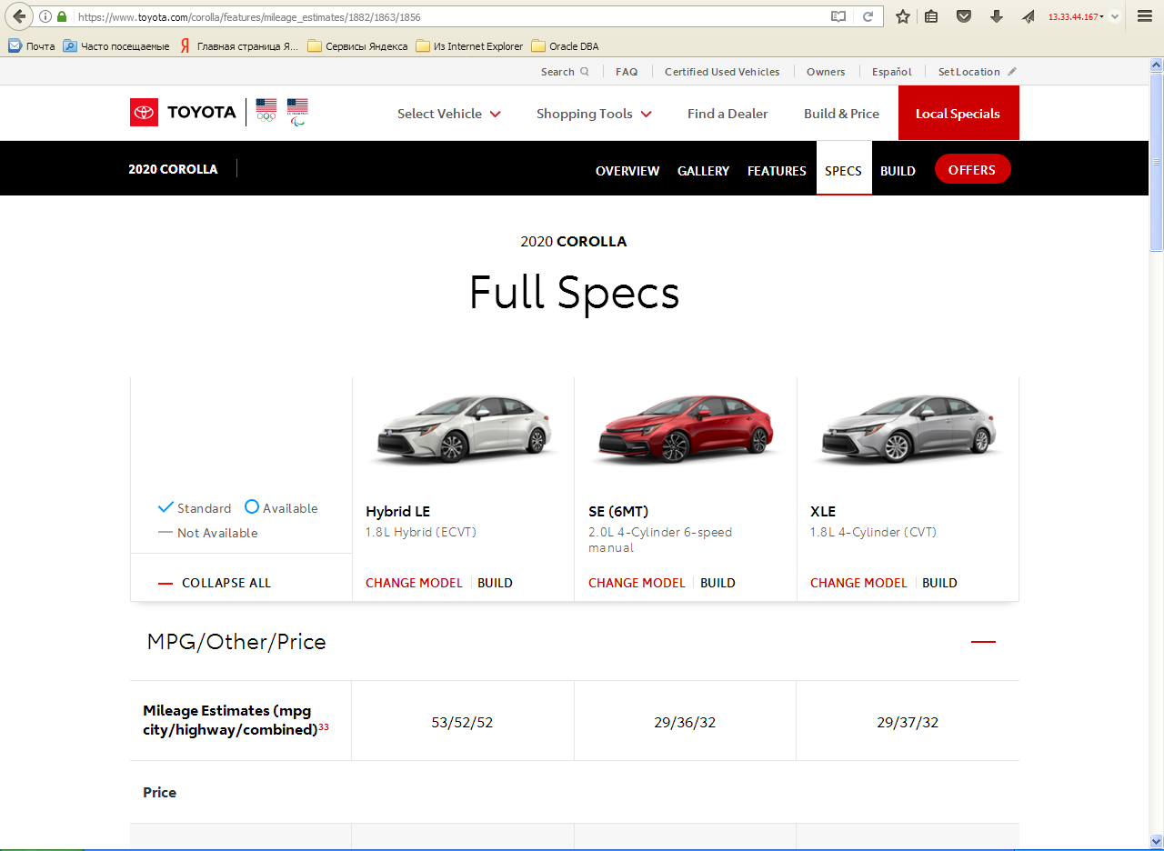Click the Hybrid LE car image
The image size is (1164, 851).
pyautogui.click(x=464, y=431)
